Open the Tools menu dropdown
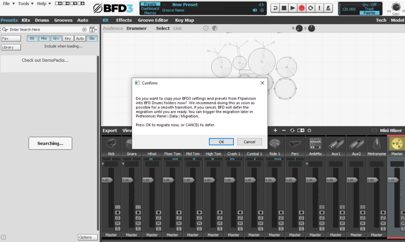The image size is (405, 242). coord(26,4)
